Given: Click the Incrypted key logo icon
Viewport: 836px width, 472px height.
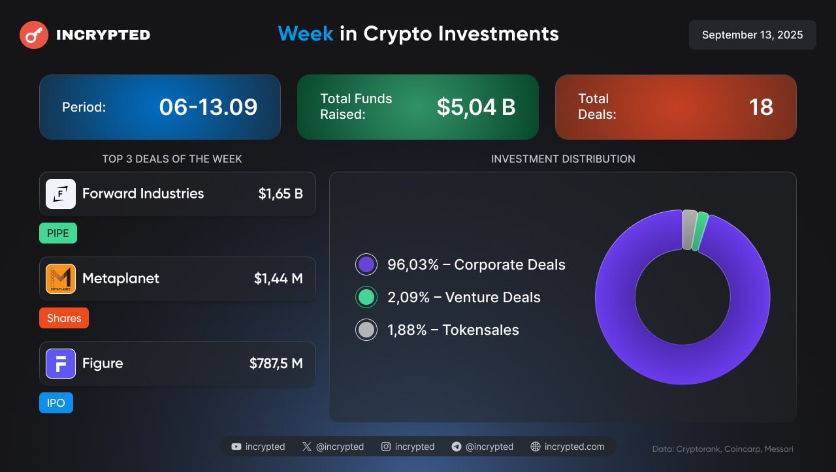Looking at the screenshot, I should click(34, 35).
